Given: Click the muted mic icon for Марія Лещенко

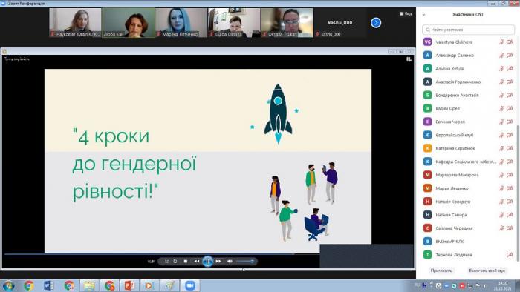Looking at the screenshot, I should click(501, 188).
